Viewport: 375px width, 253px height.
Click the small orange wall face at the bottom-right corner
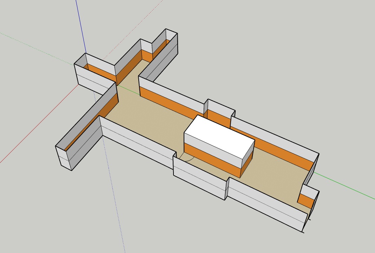tap(305, 201)
